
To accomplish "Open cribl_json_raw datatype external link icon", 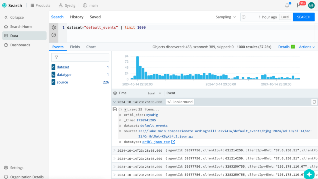I will (173, 142).
